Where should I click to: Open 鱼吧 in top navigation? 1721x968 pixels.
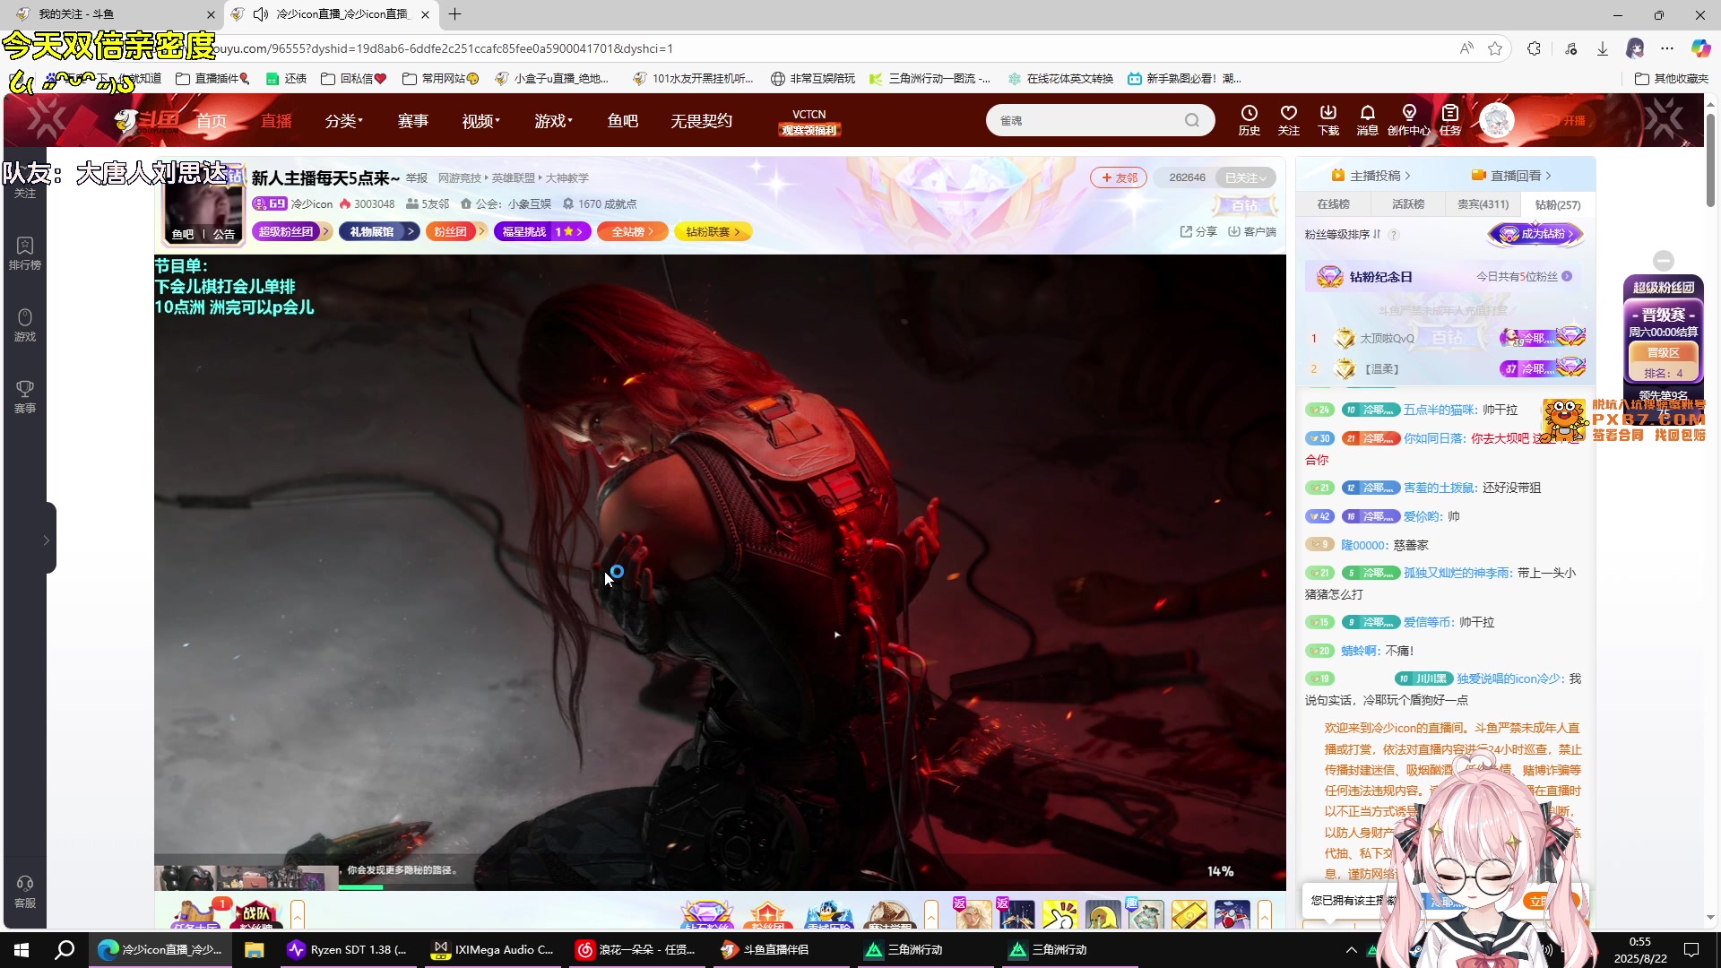click(x=623, y=121)
